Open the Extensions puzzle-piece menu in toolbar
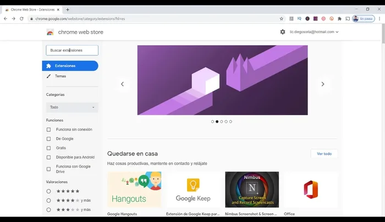The image size is (385, 222). click(x=339, y=19)
